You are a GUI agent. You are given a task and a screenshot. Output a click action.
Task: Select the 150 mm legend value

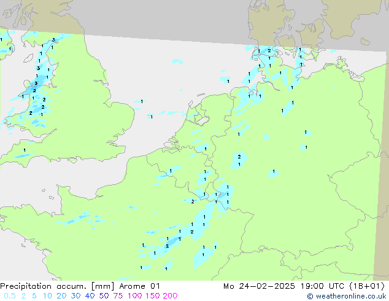point(153,296)
